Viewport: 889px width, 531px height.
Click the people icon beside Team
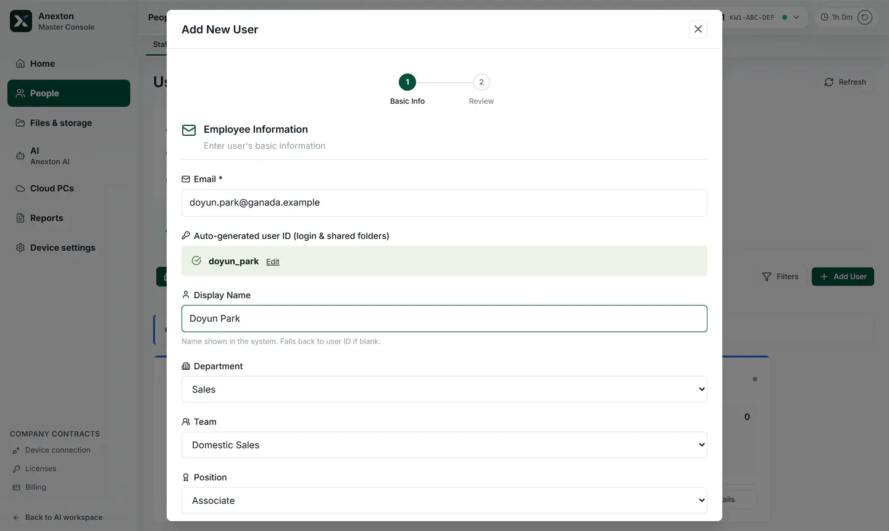[x=186, y=422]
